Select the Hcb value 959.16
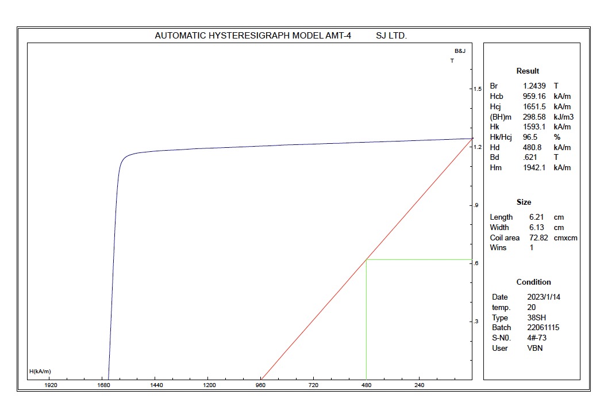 [534, 96]
